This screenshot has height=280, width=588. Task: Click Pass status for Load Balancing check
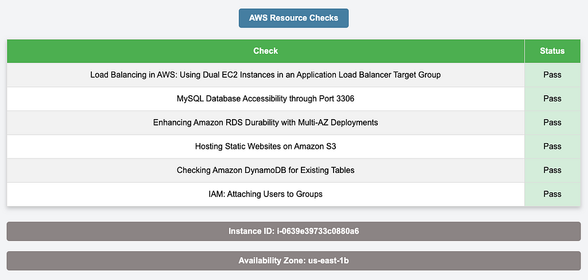click(552, 75)
